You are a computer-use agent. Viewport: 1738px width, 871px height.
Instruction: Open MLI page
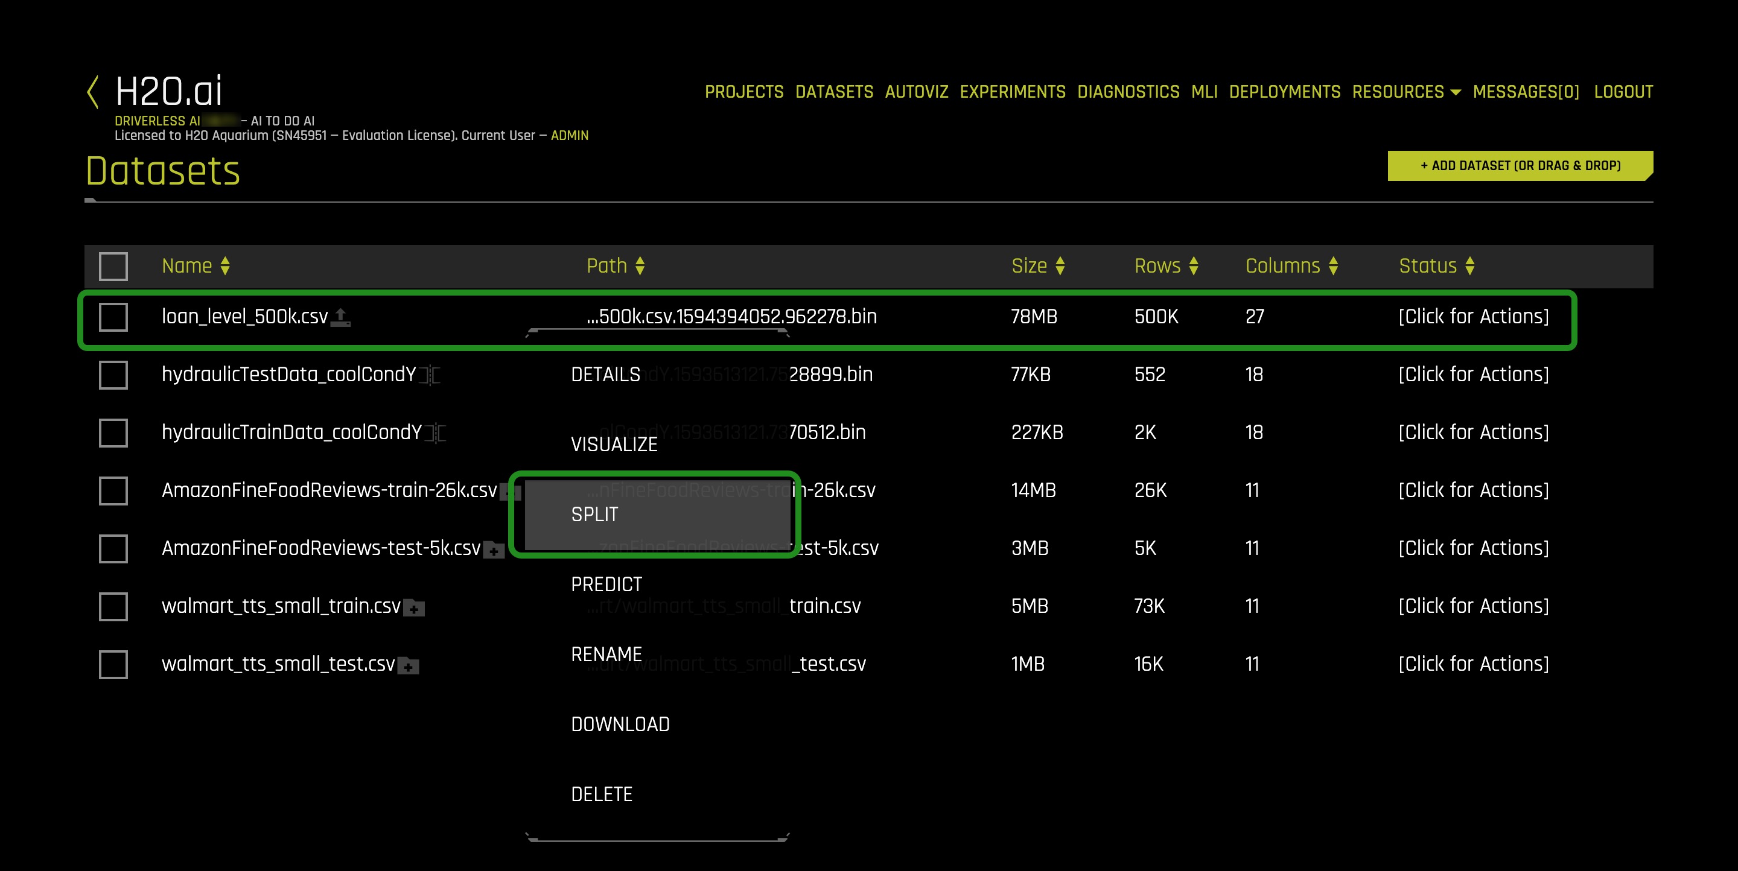pyautogui.click(x=1205, y=92)
